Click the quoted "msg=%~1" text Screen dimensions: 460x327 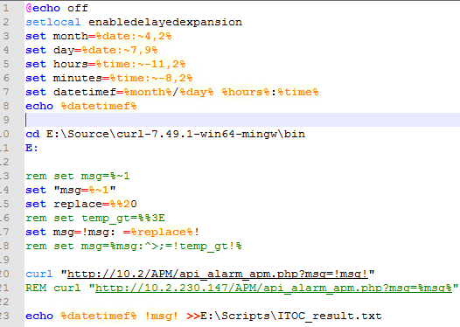pos(85,190)
